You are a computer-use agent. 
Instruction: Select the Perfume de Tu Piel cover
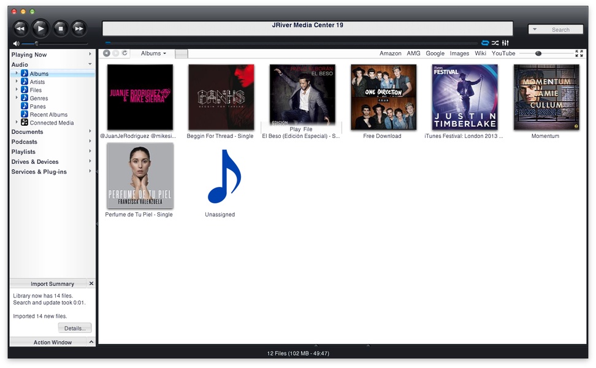[x=140, y=175]
